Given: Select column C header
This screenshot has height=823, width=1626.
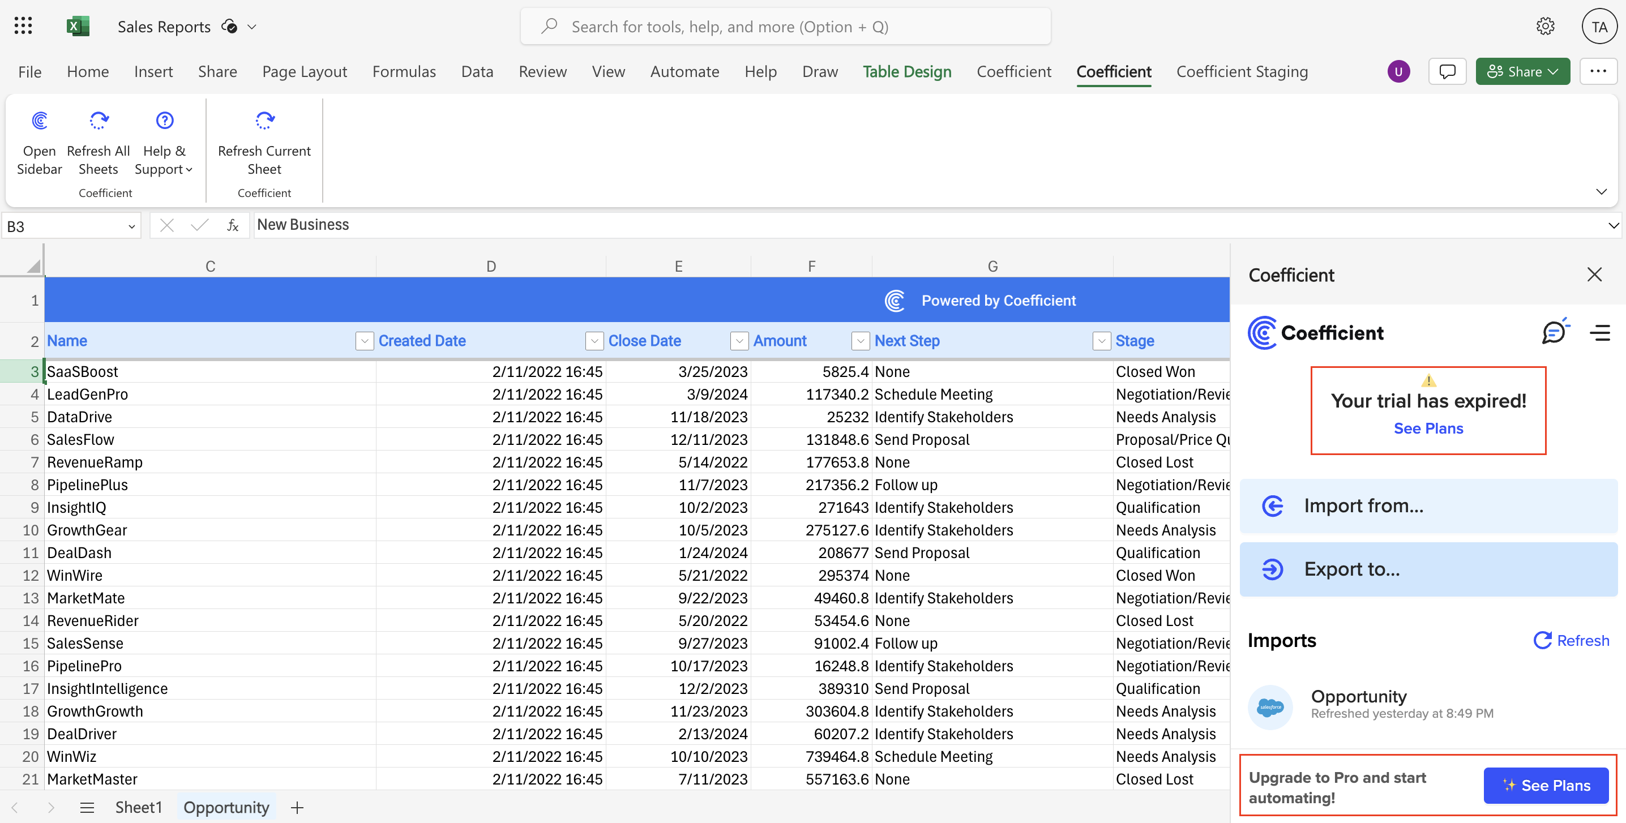Looking at the screenshot, I should tap(210, 267).
